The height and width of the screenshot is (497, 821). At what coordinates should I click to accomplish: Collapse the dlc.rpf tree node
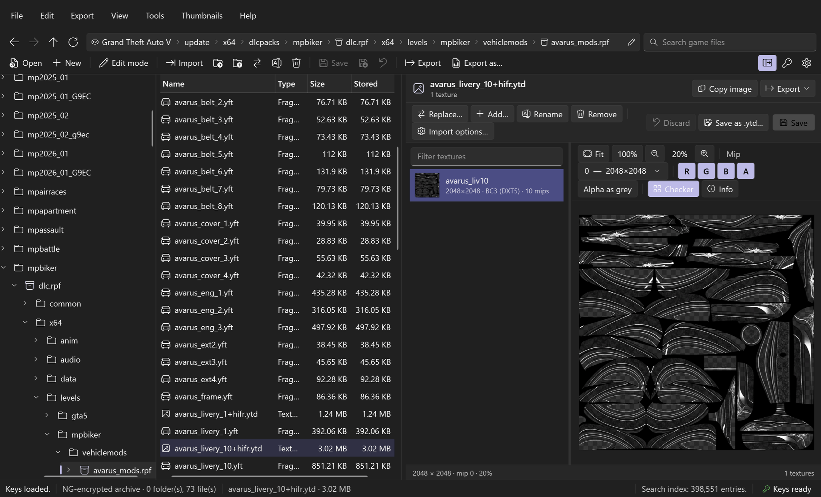(14, 286)
